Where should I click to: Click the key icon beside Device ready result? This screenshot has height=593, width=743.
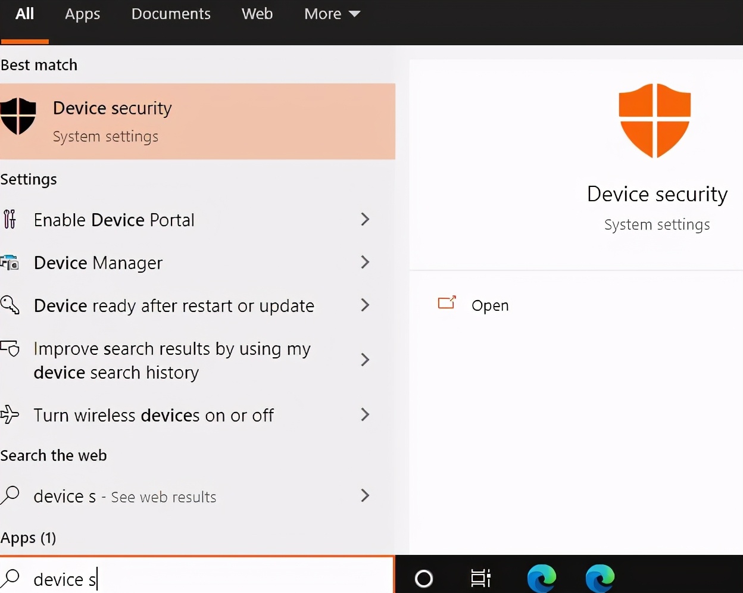pos(10,305)
